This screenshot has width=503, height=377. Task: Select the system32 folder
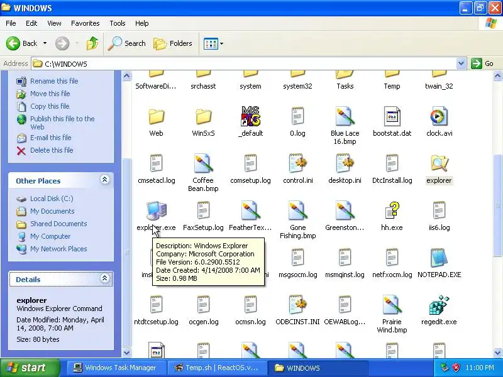tap(297, 81)
